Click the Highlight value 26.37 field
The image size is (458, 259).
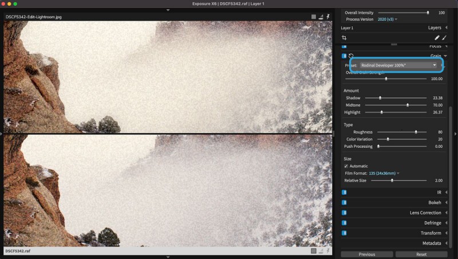click(x=437, y=112)
